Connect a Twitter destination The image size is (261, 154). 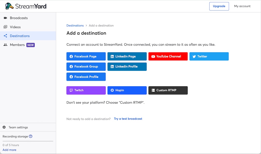(x=209, y=56)
